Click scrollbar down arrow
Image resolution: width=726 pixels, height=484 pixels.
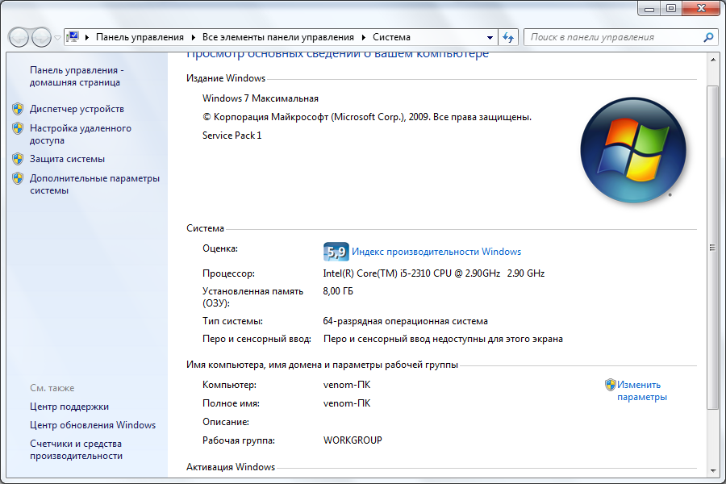[712, 471]
